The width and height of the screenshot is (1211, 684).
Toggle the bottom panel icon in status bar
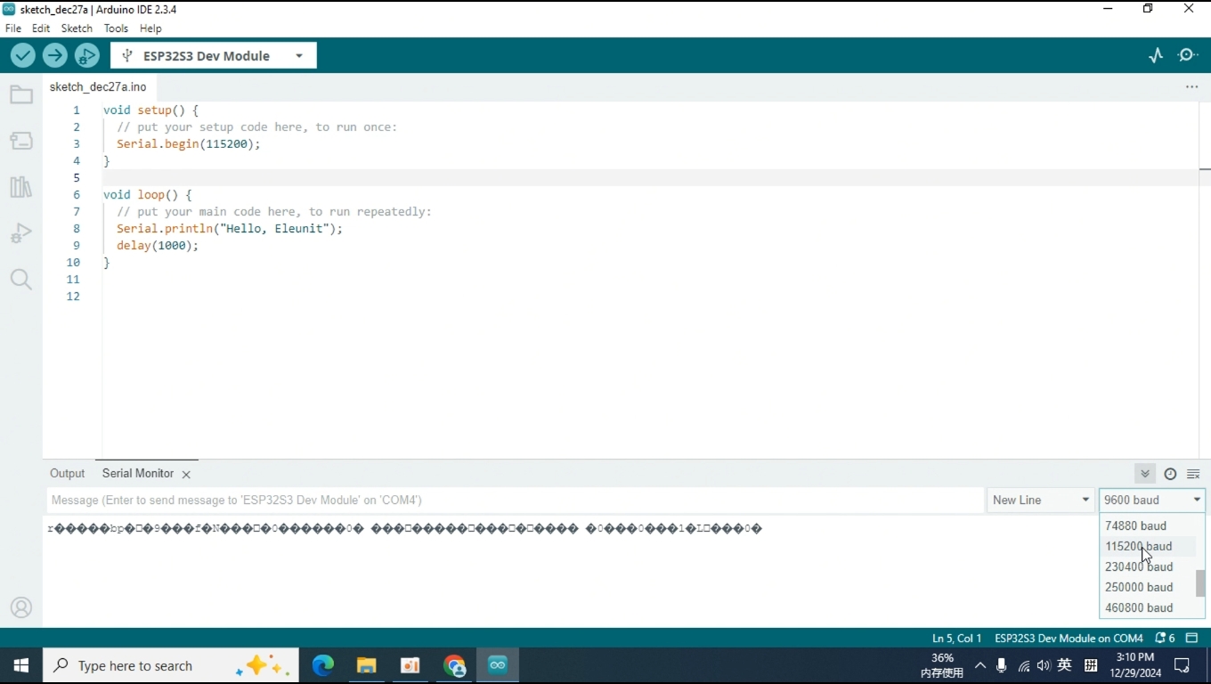click(x=1192, y=639)
